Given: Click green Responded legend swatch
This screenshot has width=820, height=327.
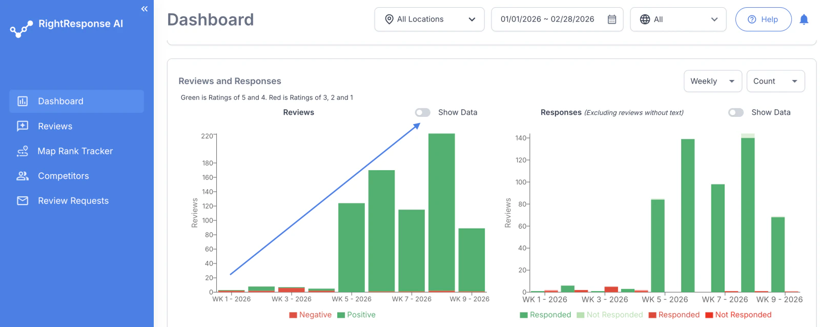Looking at the screenshot, I should (x=524, y=315).
